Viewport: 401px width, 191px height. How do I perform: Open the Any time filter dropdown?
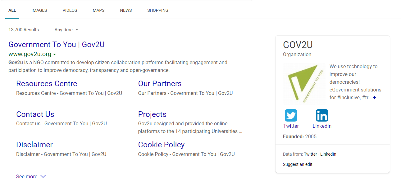coord(66,30)
